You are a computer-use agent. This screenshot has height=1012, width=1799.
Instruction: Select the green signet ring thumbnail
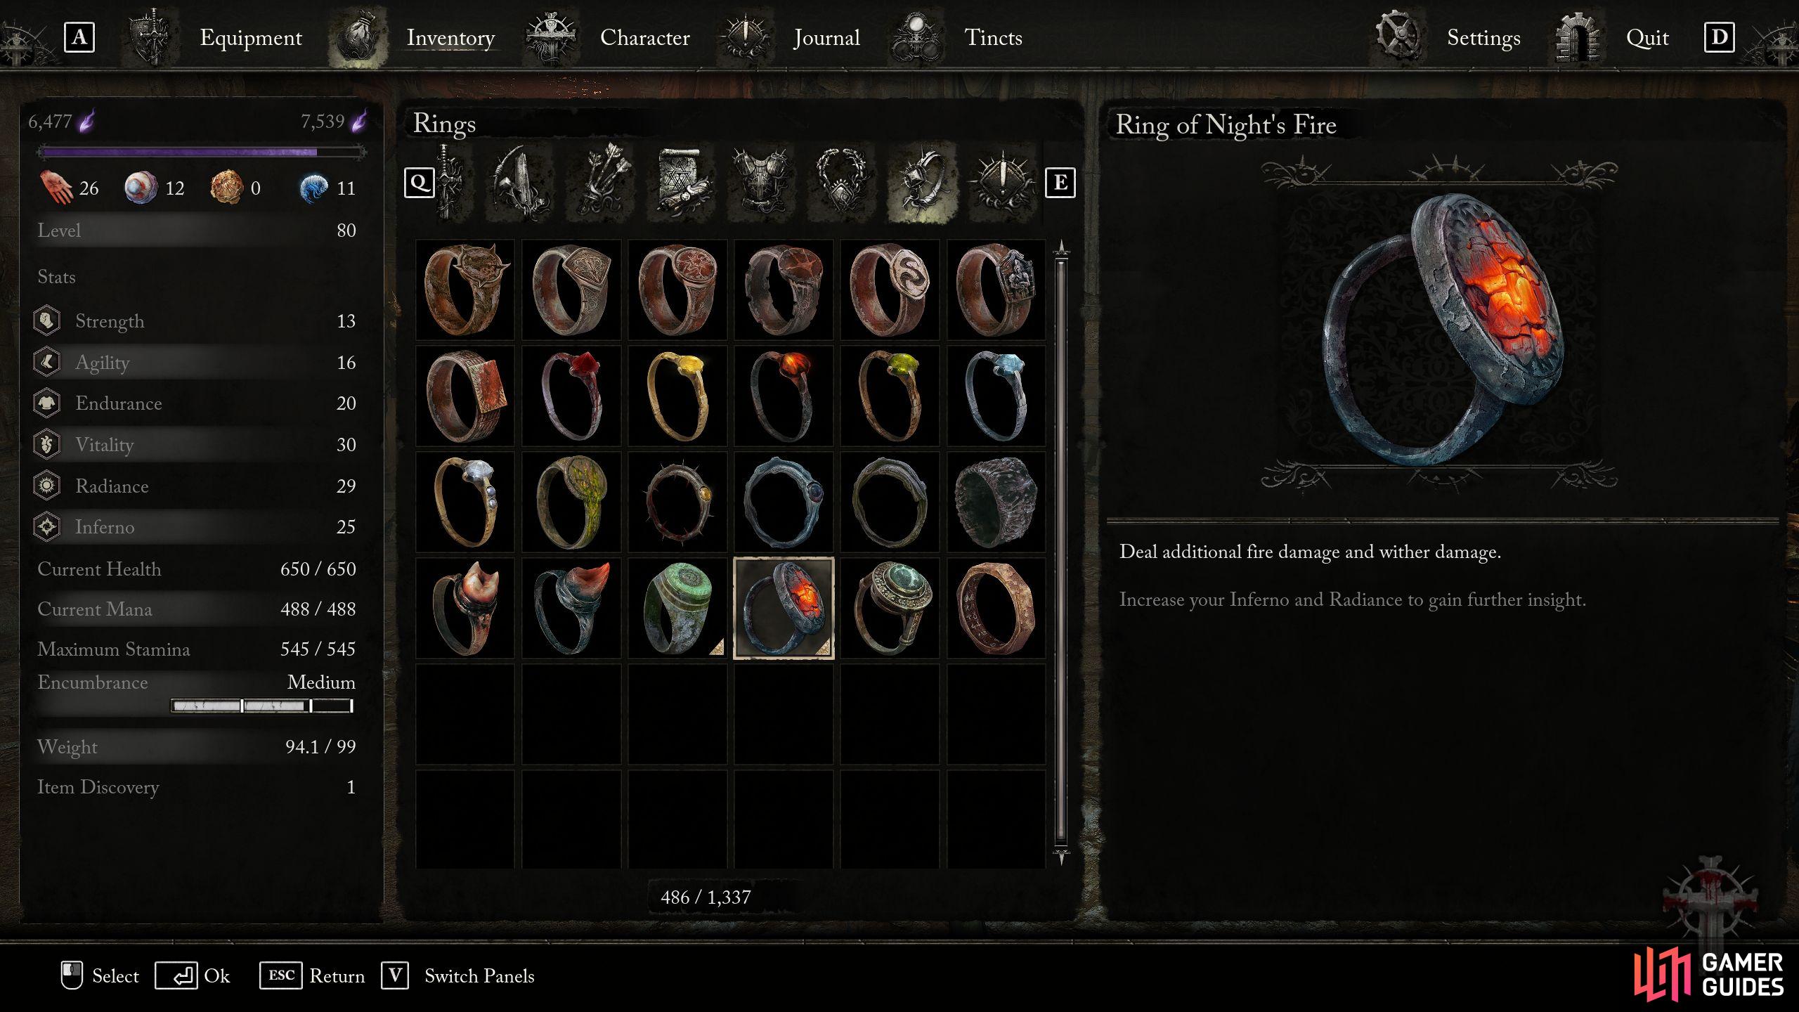pyautogui.click(x=677, y=609)
